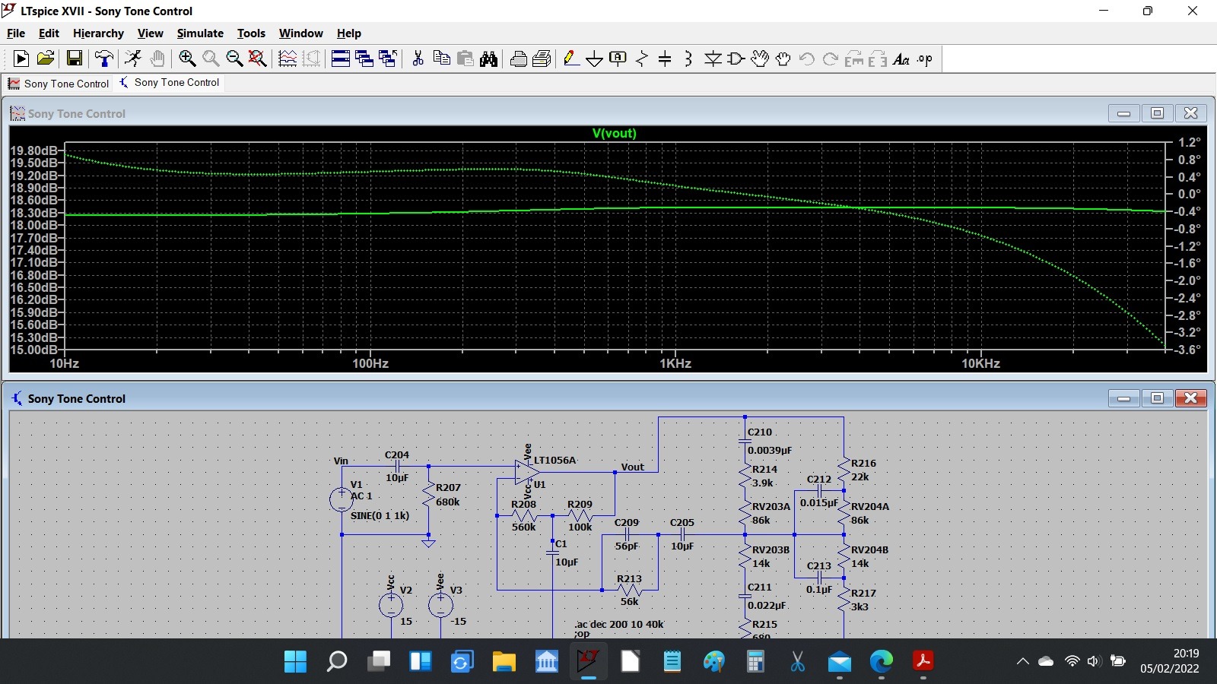Click the frequency axis at 1KHz label
Screen dimensions: 1217x684
click(675, 363)
